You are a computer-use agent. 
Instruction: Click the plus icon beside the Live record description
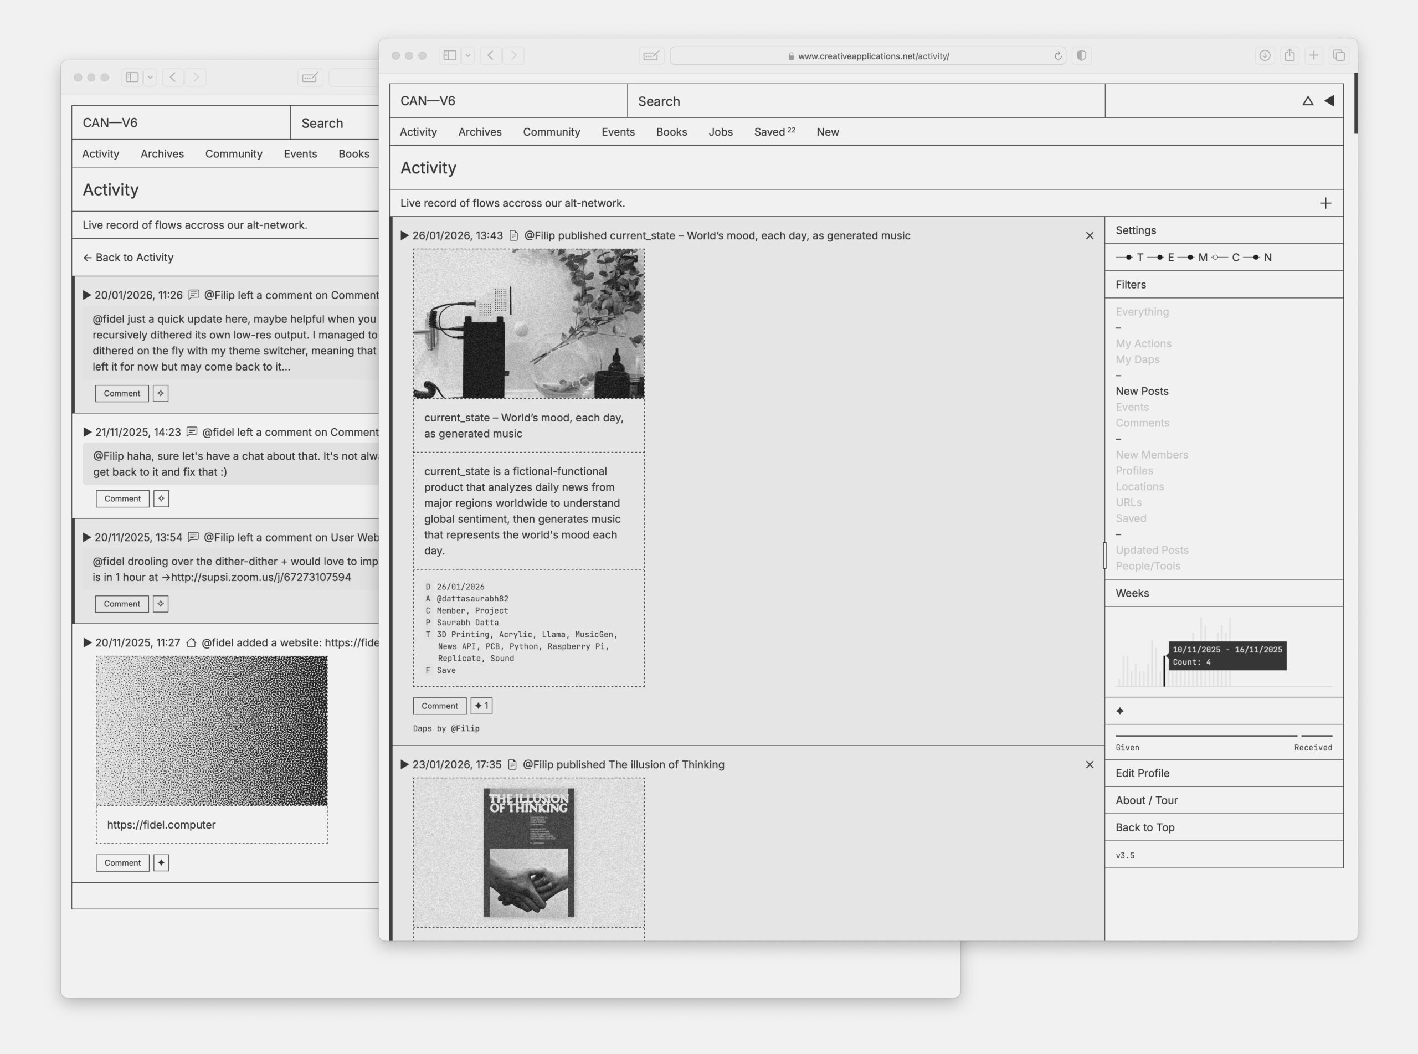tap(1325, 203)
